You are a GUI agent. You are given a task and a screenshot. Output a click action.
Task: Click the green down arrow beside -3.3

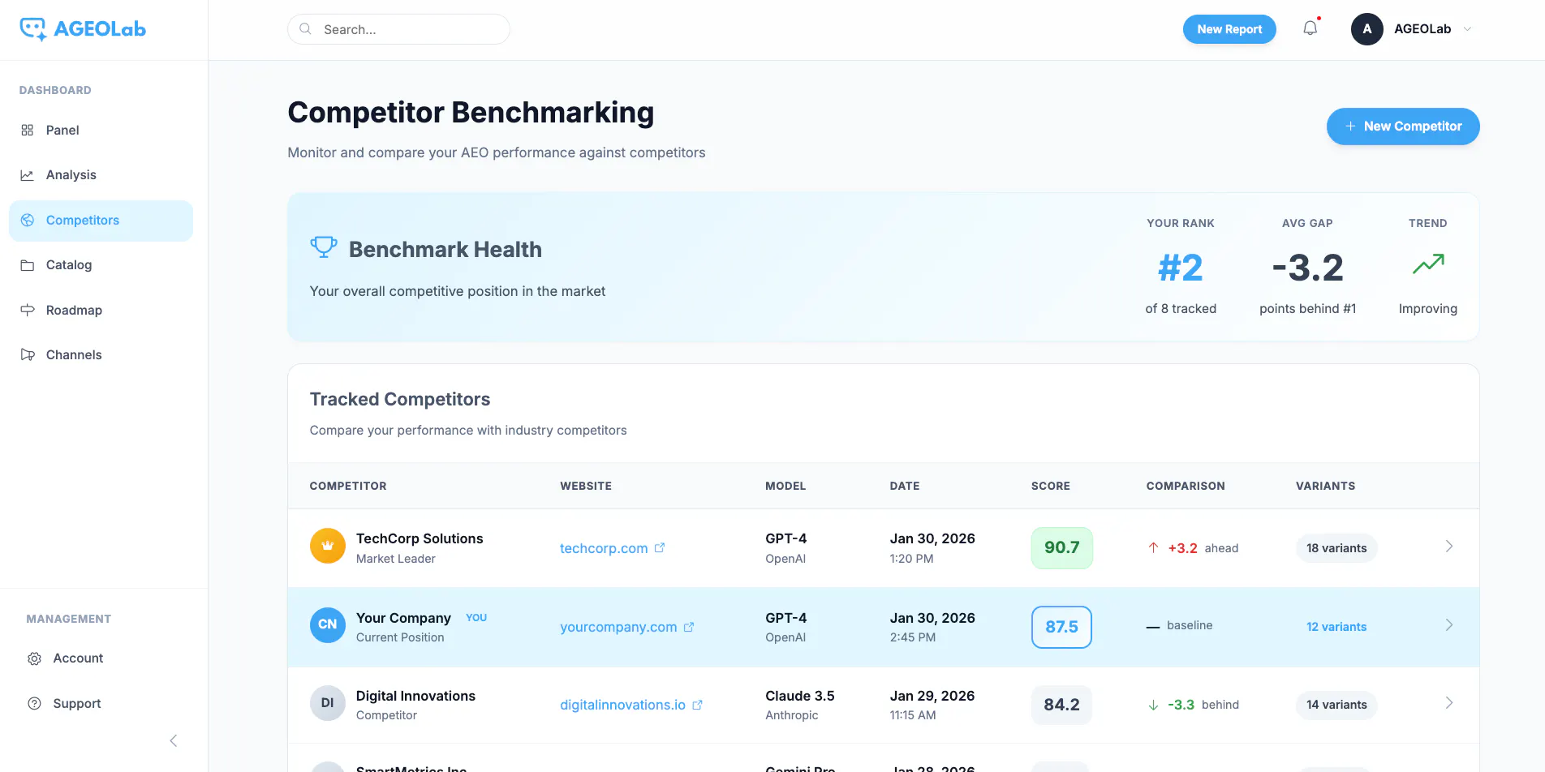(x=1153, y=705)
